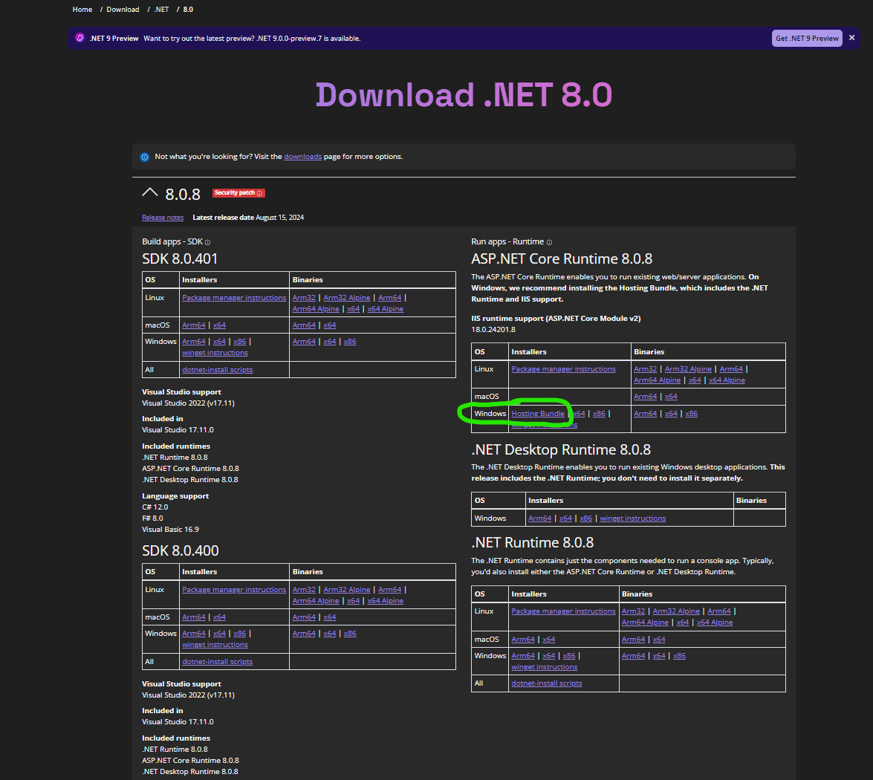This screenshot has height=780, width=873.
Task: Click the Get .NET 9 Preview button
Action: pos(807,39)
